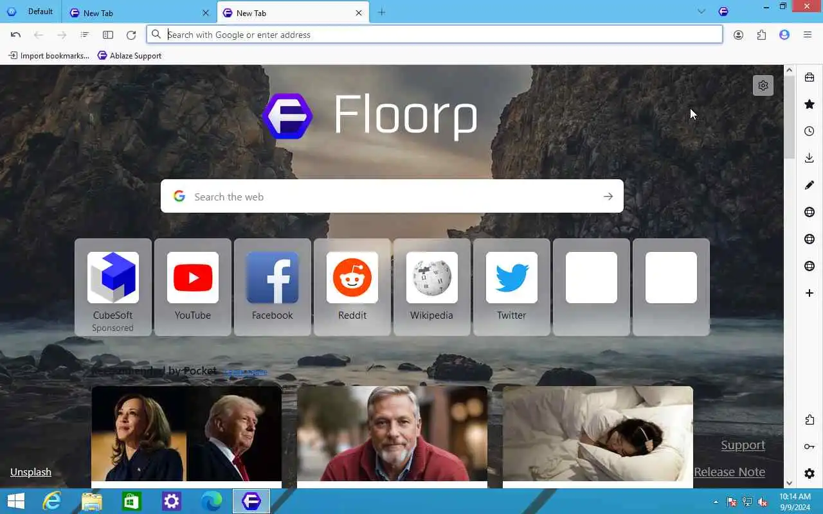Click the greyed back navigation arrow
This screenshot has width=823, height=514.
point(39,35)
